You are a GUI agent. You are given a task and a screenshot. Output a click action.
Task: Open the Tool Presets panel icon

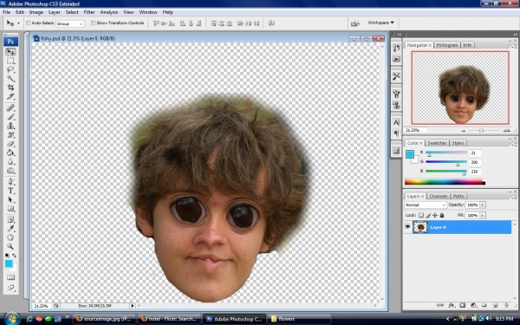396,76
